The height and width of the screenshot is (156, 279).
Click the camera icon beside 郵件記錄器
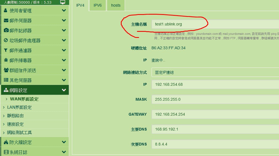pyautogui.click(x=6, y=30)
